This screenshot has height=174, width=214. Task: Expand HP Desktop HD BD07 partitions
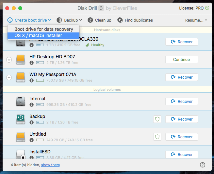point(9,60)
